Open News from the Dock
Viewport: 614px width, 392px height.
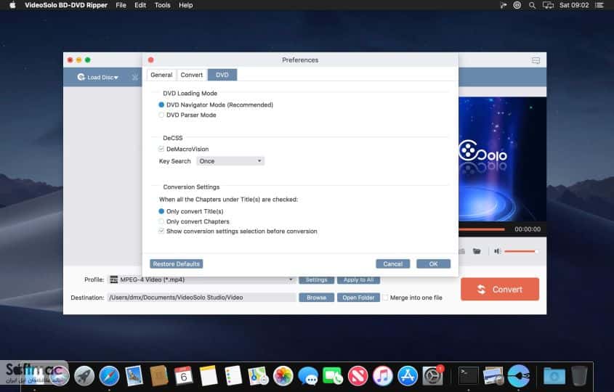(x=358, y=376)
